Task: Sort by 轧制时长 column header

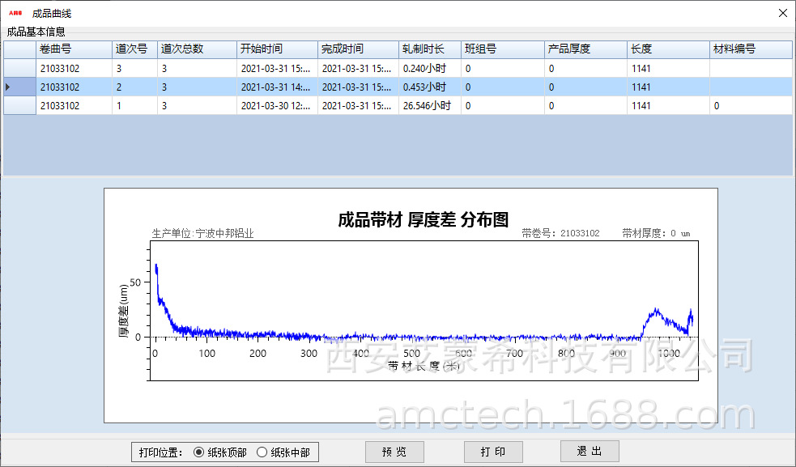Action: click(430, 49)
